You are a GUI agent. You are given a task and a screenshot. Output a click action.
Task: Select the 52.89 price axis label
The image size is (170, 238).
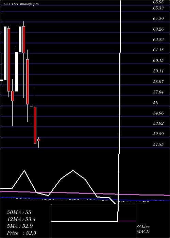pyautogui.click(x=159, y=134)
